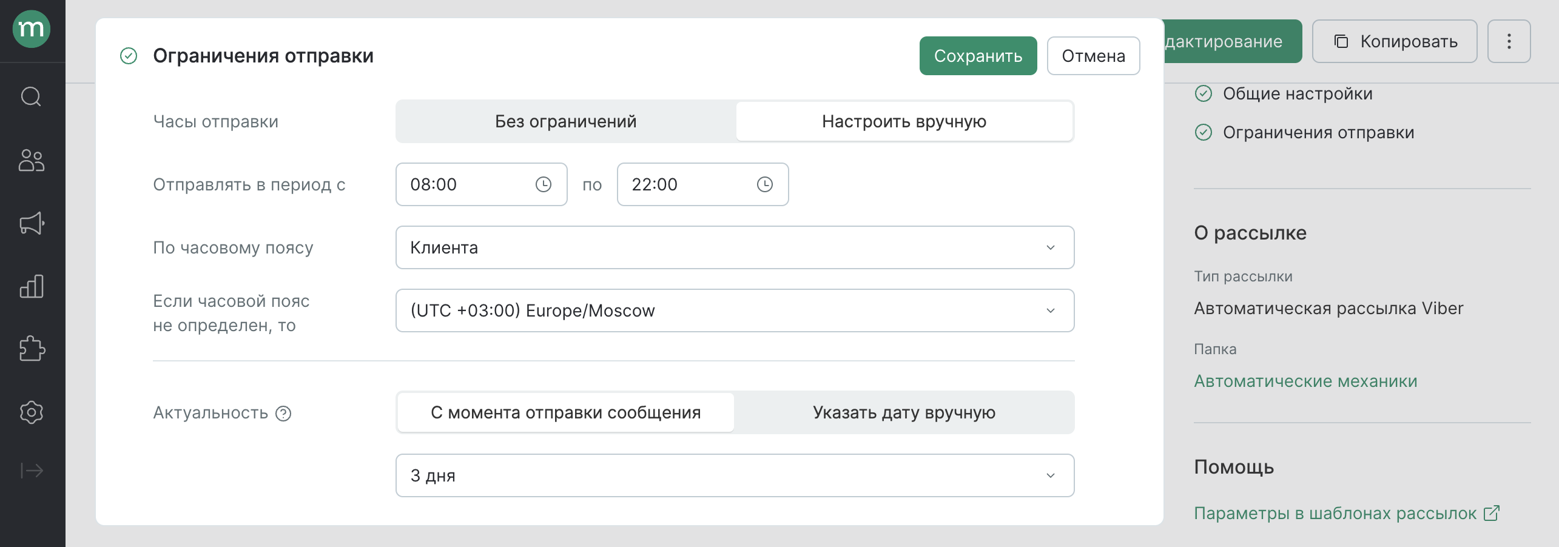Image resolution: width=1559 pixels, height=547 pixels.
Task: Open the Клиента time zone dropdown
Action: coord(735,247)
